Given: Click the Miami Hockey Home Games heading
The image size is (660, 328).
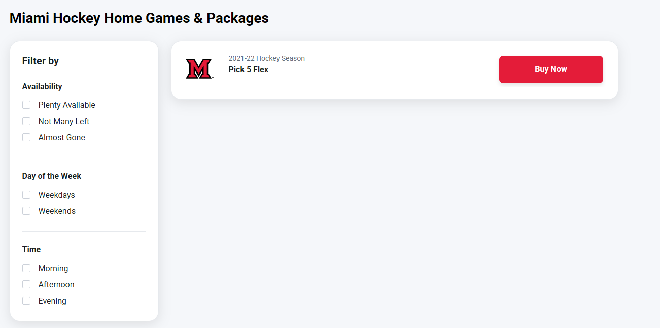Looking at the screenshot, I should coord(139,18).
